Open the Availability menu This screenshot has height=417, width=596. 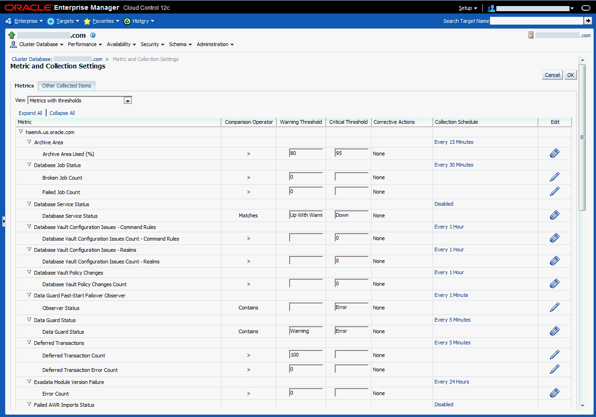pyautogui.click(x=122, y=44)
